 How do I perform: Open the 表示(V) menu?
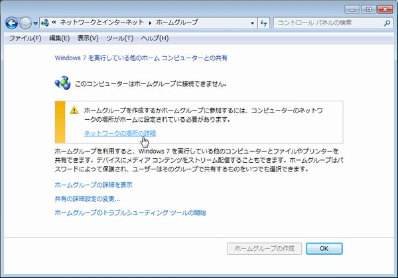(88, 38)
